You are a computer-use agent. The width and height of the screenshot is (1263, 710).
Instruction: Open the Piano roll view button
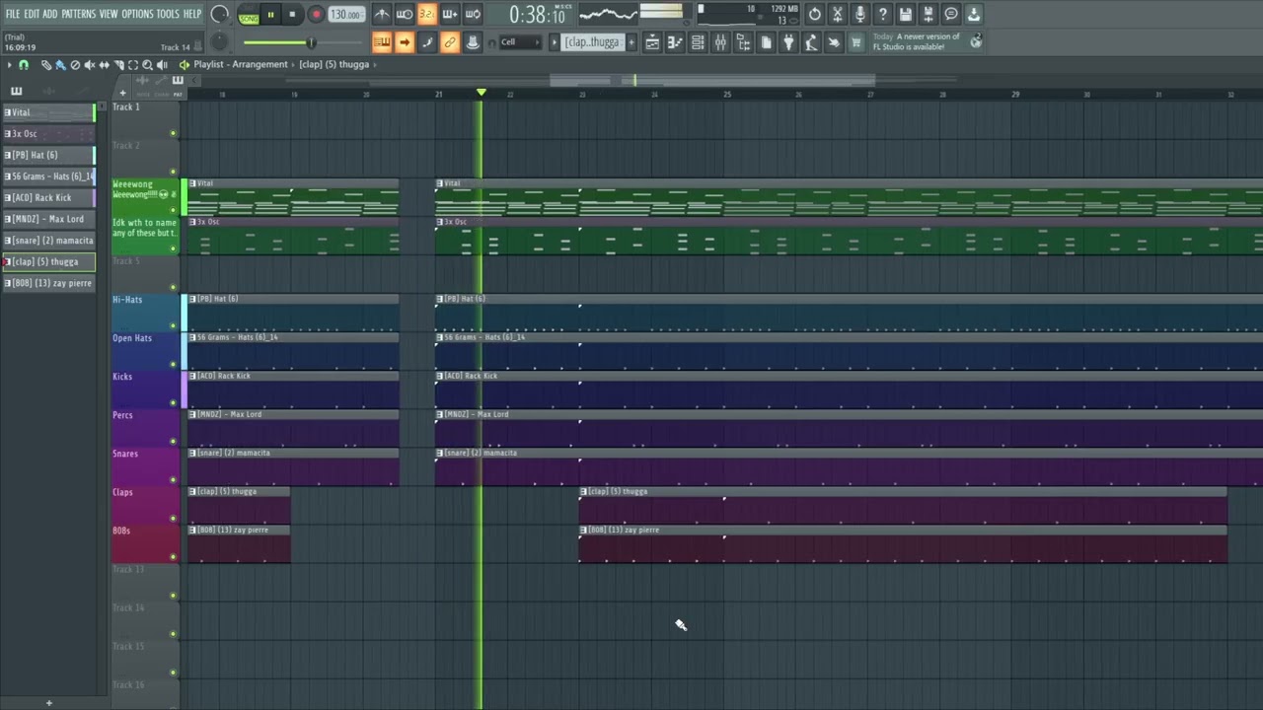pos(675,42)
